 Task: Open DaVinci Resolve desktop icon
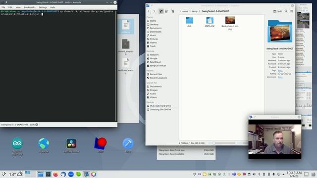(x=71, y=145)
